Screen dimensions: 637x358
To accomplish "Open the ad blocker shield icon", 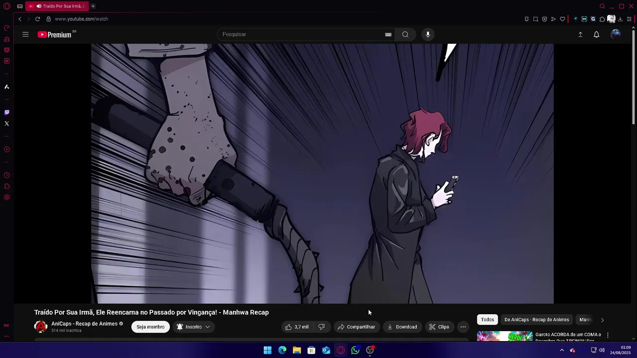I will [x=544, y=19].
